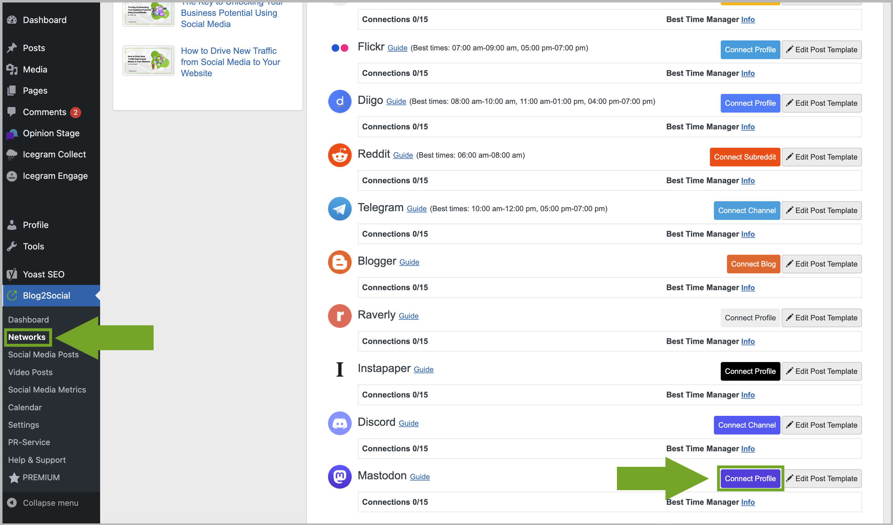Click the Telegram network logo
Screen dimensions: 893x525
pos(340,209)
